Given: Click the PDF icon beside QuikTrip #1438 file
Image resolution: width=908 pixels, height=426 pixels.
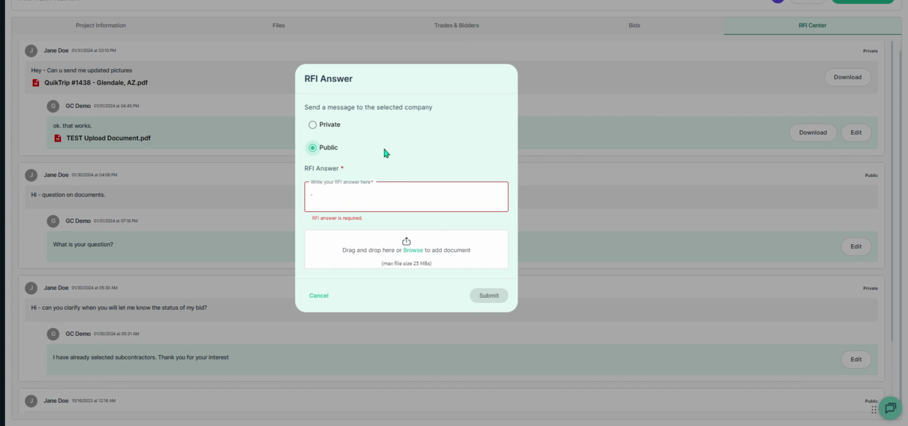Looking at the screenshot, I should 36,83.
